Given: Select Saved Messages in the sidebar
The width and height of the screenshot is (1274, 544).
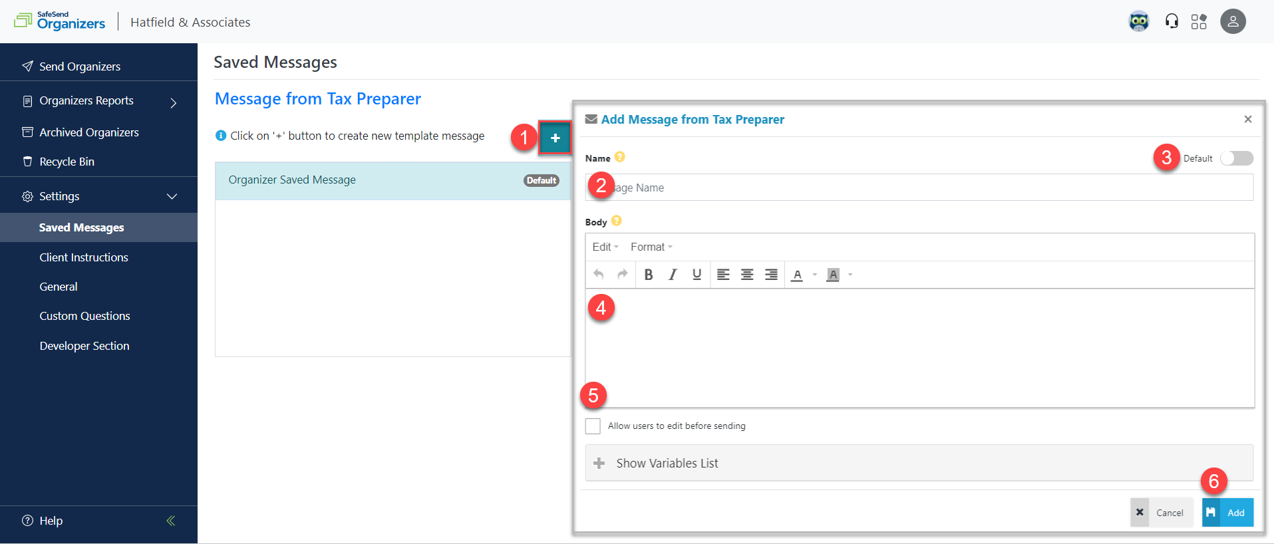Looking at the screenshot, I should pos(98,227).
